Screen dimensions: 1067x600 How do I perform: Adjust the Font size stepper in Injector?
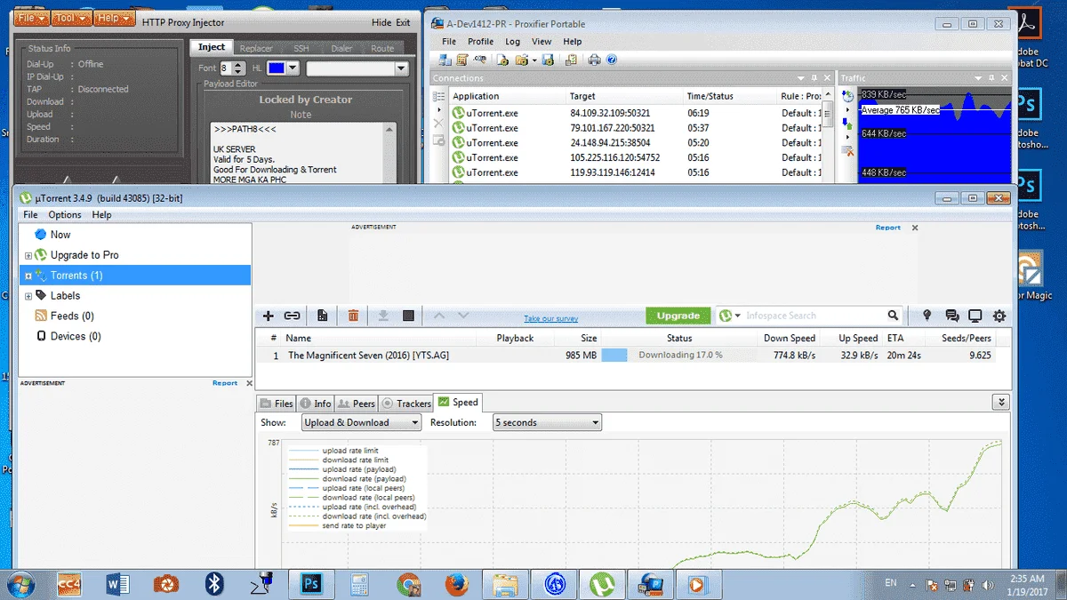(239, 68)
